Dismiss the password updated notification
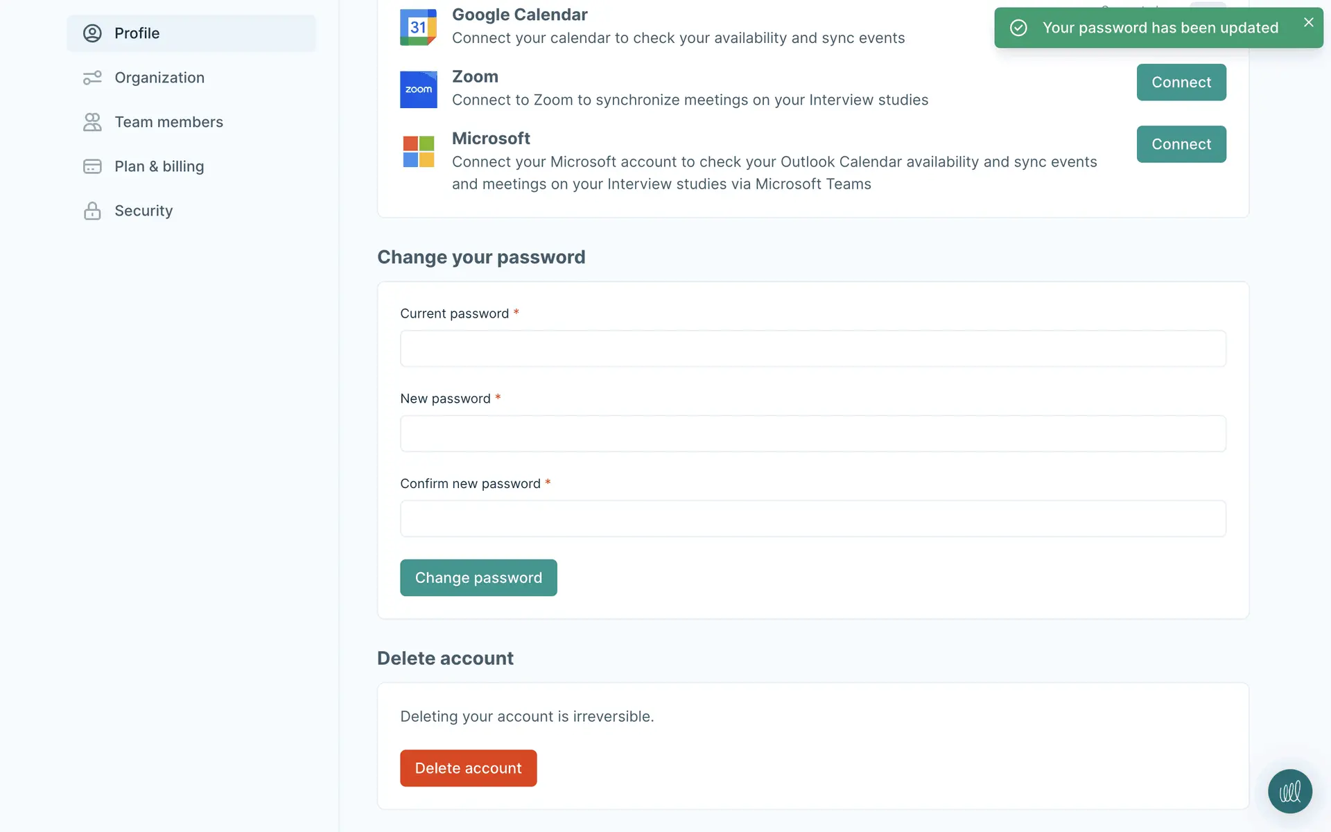 coord(1308,22)
